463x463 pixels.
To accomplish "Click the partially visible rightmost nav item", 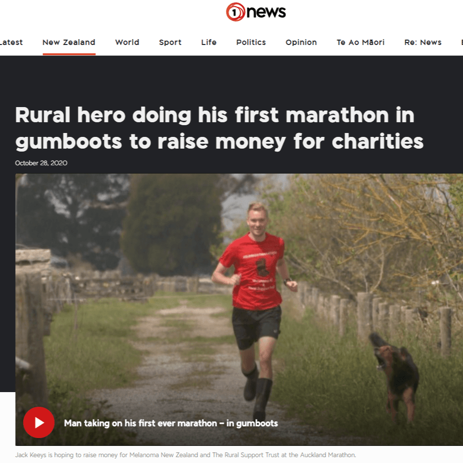I will click(x=462, y=42).
